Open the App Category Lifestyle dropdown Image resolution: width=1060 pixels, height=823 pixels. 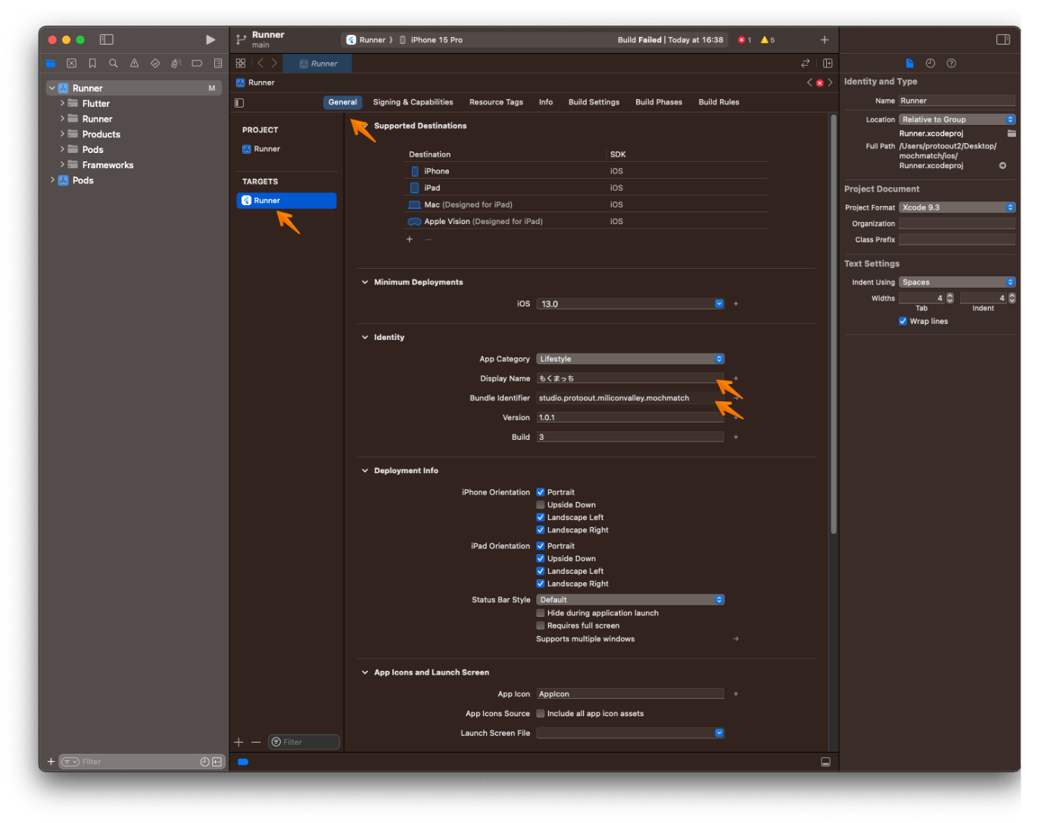click(x=631, y=359)
